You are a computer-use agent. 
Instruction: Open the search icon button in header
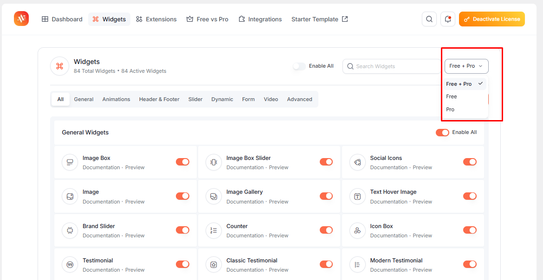(x=429, y=19)
